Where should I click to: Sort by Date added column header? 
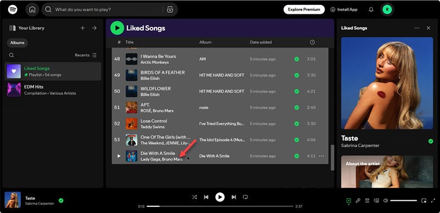(x=261, y=42)
